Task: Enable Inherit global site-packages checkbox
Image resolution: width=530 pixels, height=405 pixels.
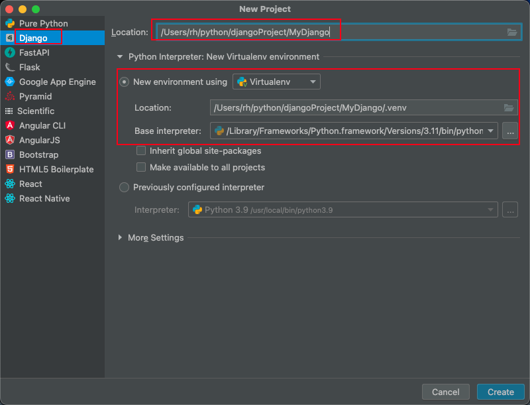Action: [141, 150]
